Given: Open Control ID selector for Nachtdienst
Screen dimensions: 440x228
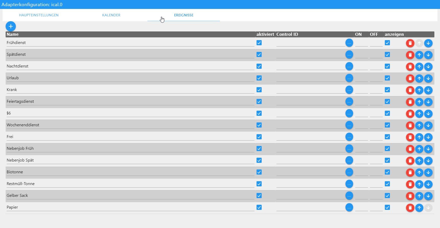Looking at the screenshot, I should tap(349, 66).
